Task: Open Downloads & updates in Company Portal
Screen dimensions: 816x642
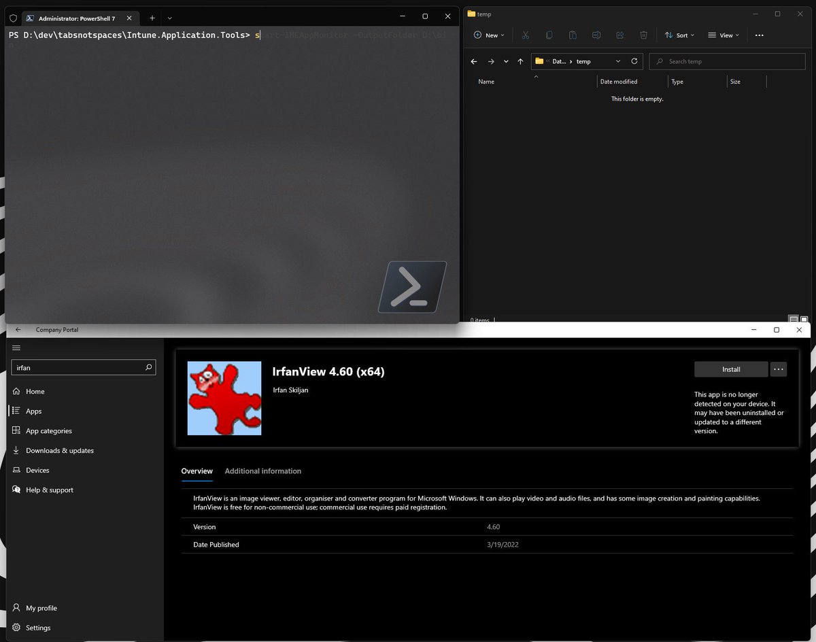Action: point(85,450)
